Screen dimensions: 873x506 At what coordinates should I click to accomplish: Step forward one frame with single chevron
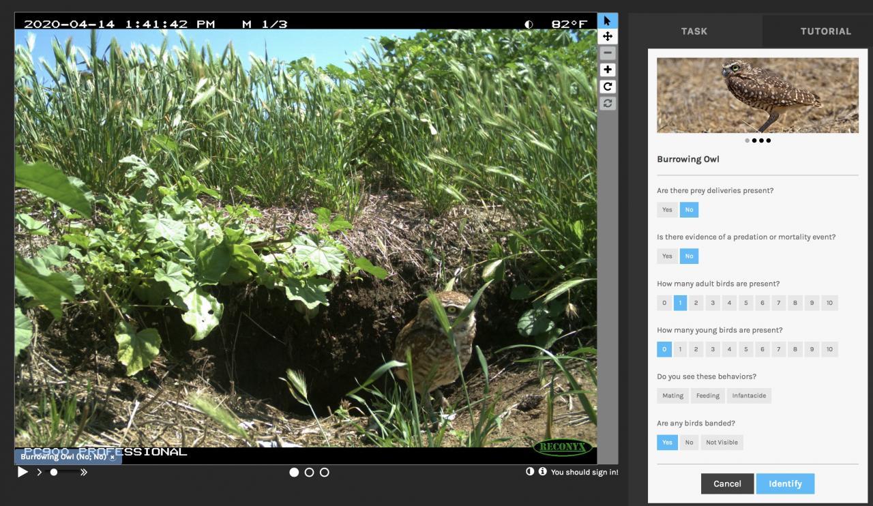pyautogui.click(x=39, y=472)
